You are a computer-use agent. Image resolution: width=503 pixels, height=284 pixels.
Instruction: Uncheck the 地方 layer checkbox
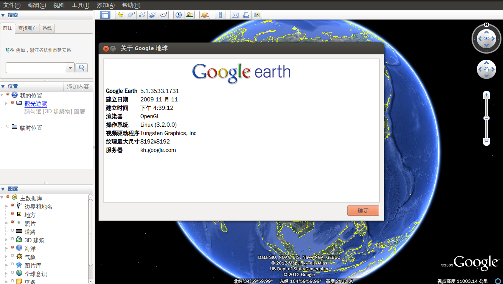(x=13, y=214)
